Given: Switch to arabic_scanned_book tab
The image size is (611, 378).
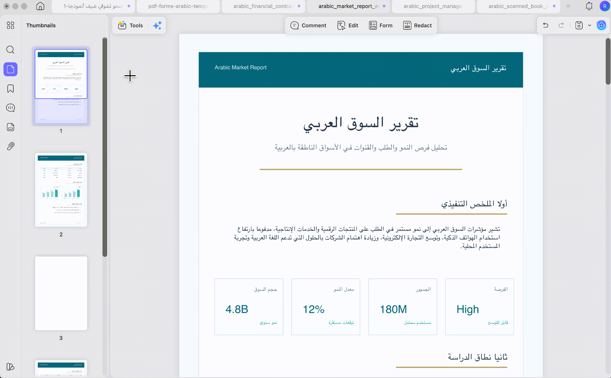Looking at the screenshot, I should pos(519,6).
